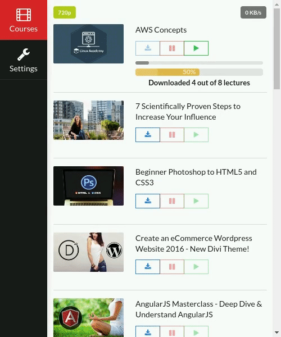
Task: Click the 50% download progress bar
Action: click(x=199, y=72)
